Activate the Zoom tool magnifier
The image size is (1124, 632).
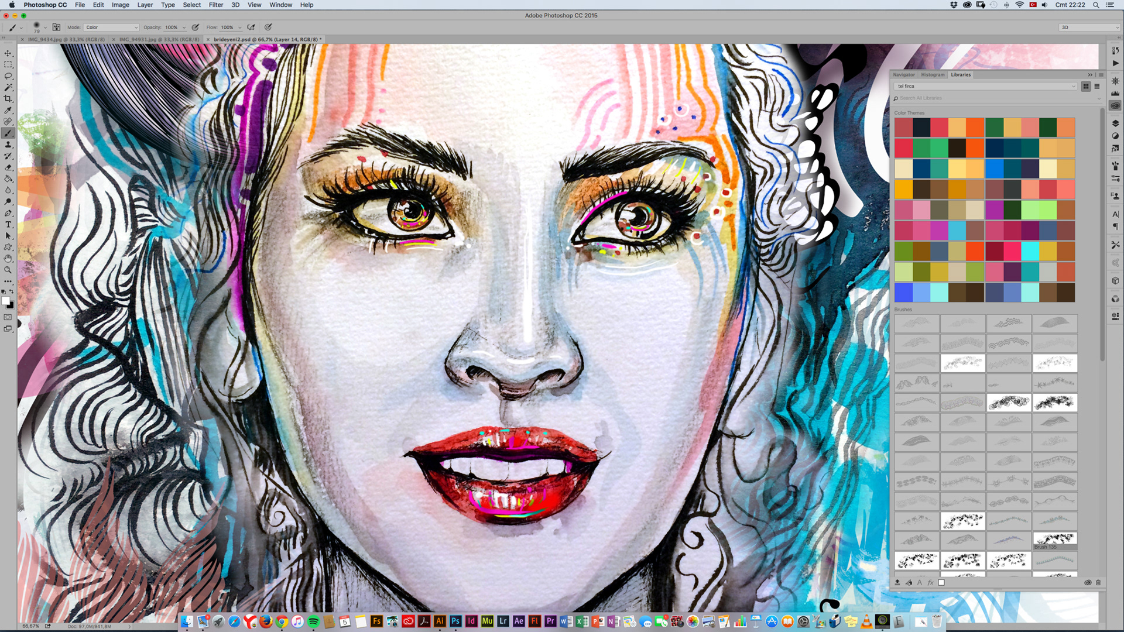[x=8, y=270]
